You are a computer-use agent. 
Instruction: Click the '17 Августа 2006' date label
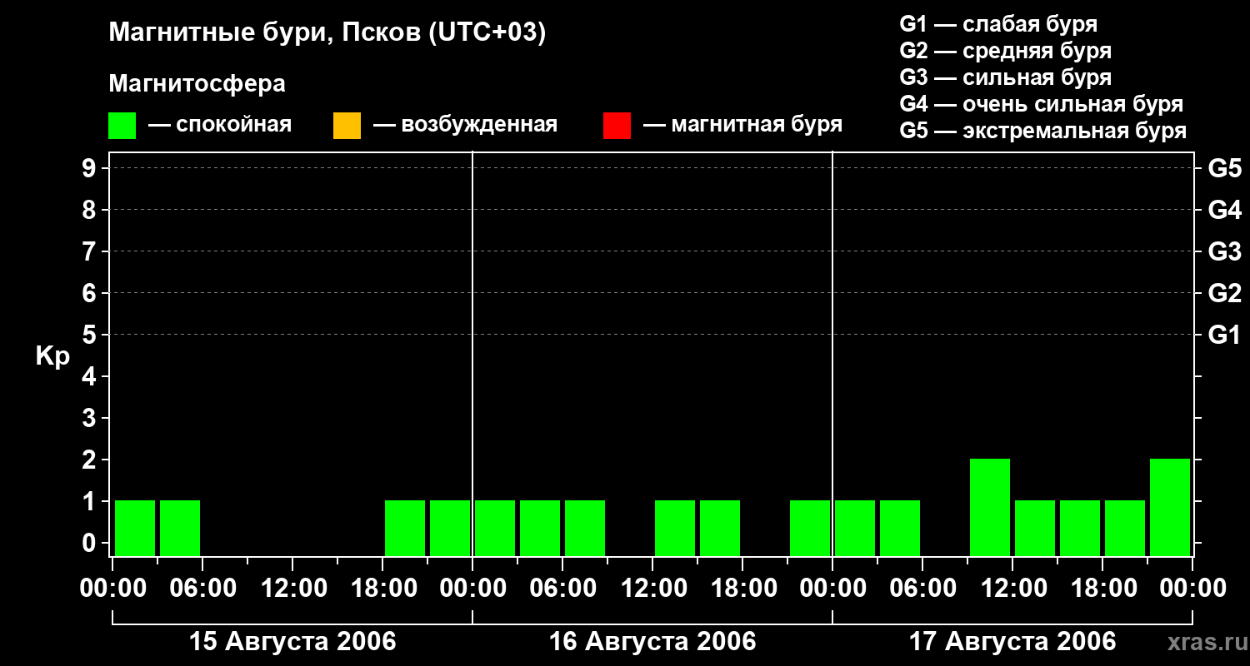[1012, 642]
